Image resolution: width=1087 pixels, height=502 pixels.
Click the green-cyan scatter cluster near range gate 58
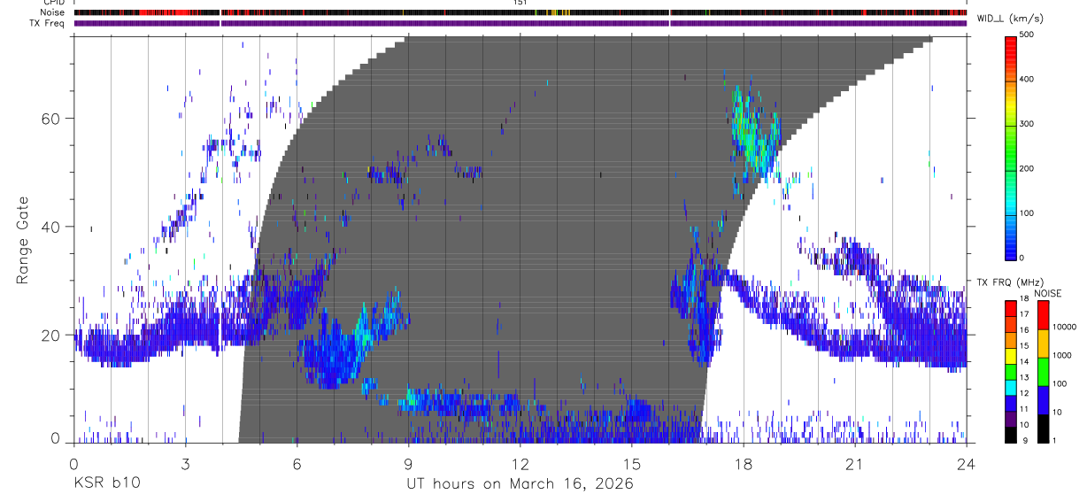[x=755, y=133]
